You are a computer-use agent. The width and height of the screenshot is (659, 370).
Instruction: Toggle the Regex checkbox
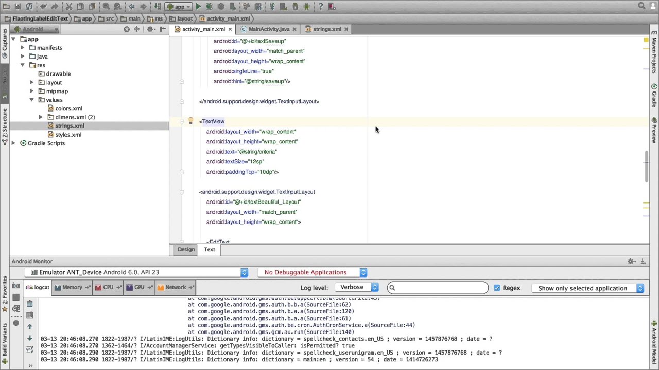coord(497,288)
